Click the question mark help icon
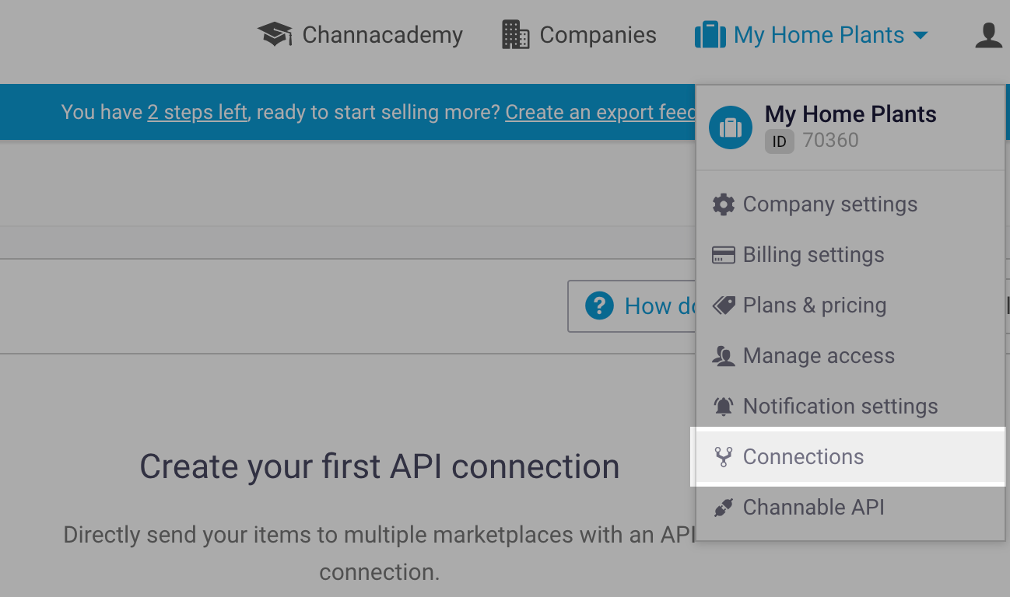The height and width of the screenshot is (597, 1010). (599, 306)
